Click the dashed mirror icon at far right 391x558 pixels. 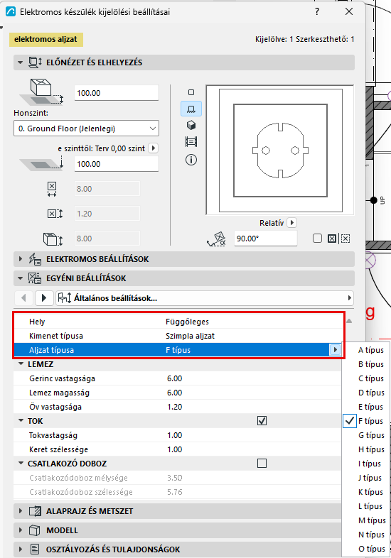[x=346, y=239]
